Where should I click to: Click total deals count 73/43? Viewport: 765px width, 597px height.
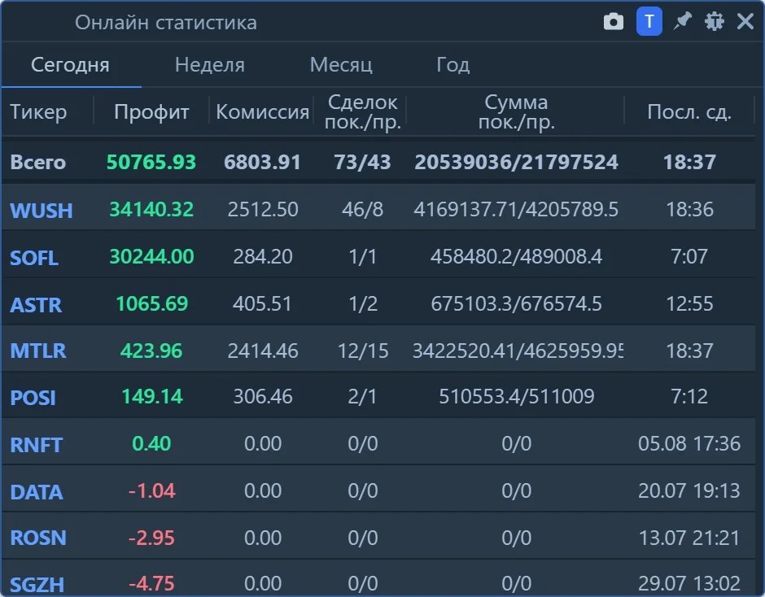(x=362, y=162)
